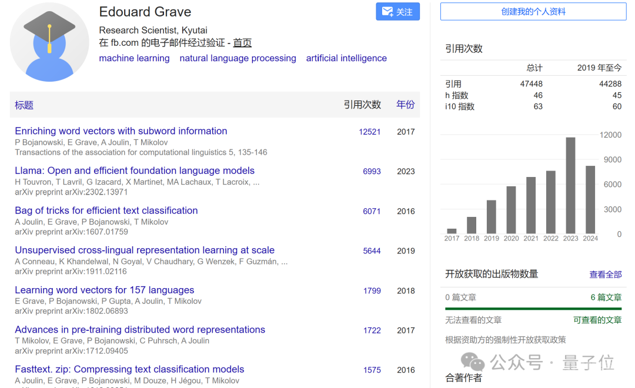Click the 创建我的个人资料 button
635x388 pixels.
point(533,12)
